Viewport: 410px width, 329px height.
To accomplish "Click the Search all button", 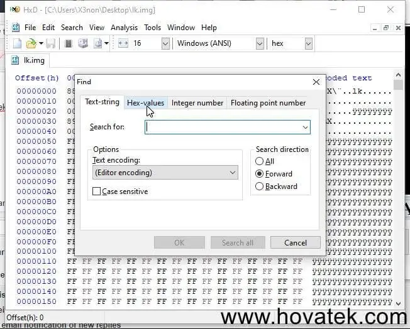I will click(x=238, y=242).
